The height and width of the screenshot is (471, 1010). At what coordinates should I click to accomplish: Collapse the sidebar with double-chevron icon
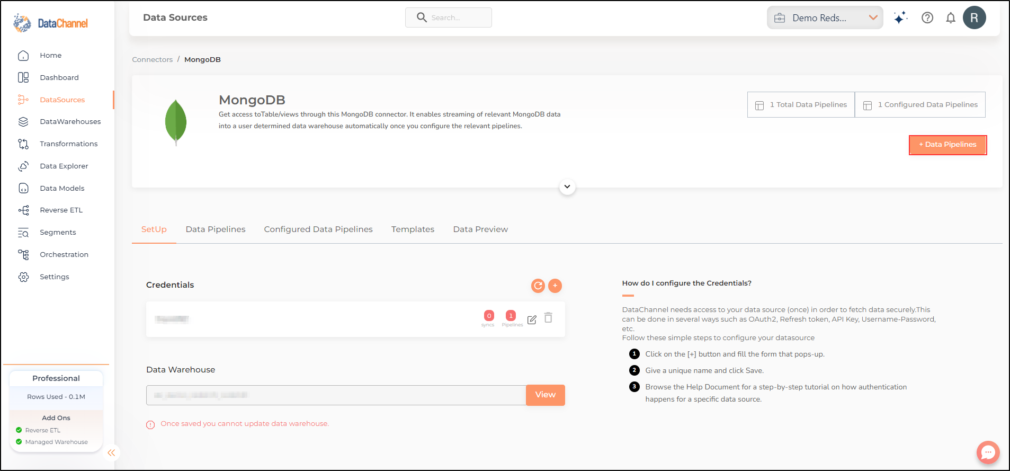(111, 452)
